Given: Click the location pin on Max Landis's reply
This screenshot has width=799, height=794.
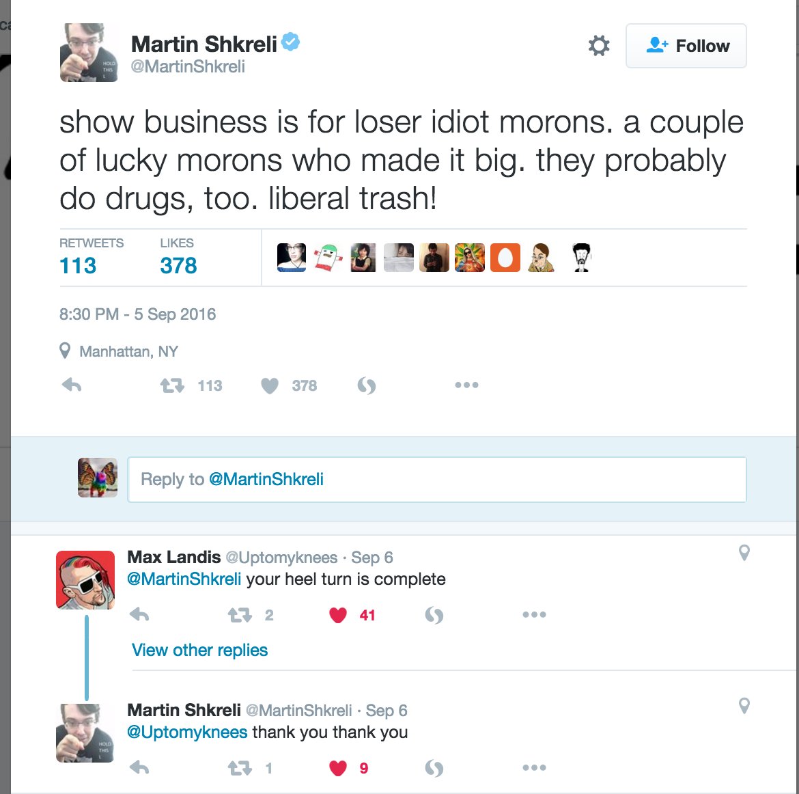Looking at the screenshot, I should pyautogui.click(x=744, y=553).
